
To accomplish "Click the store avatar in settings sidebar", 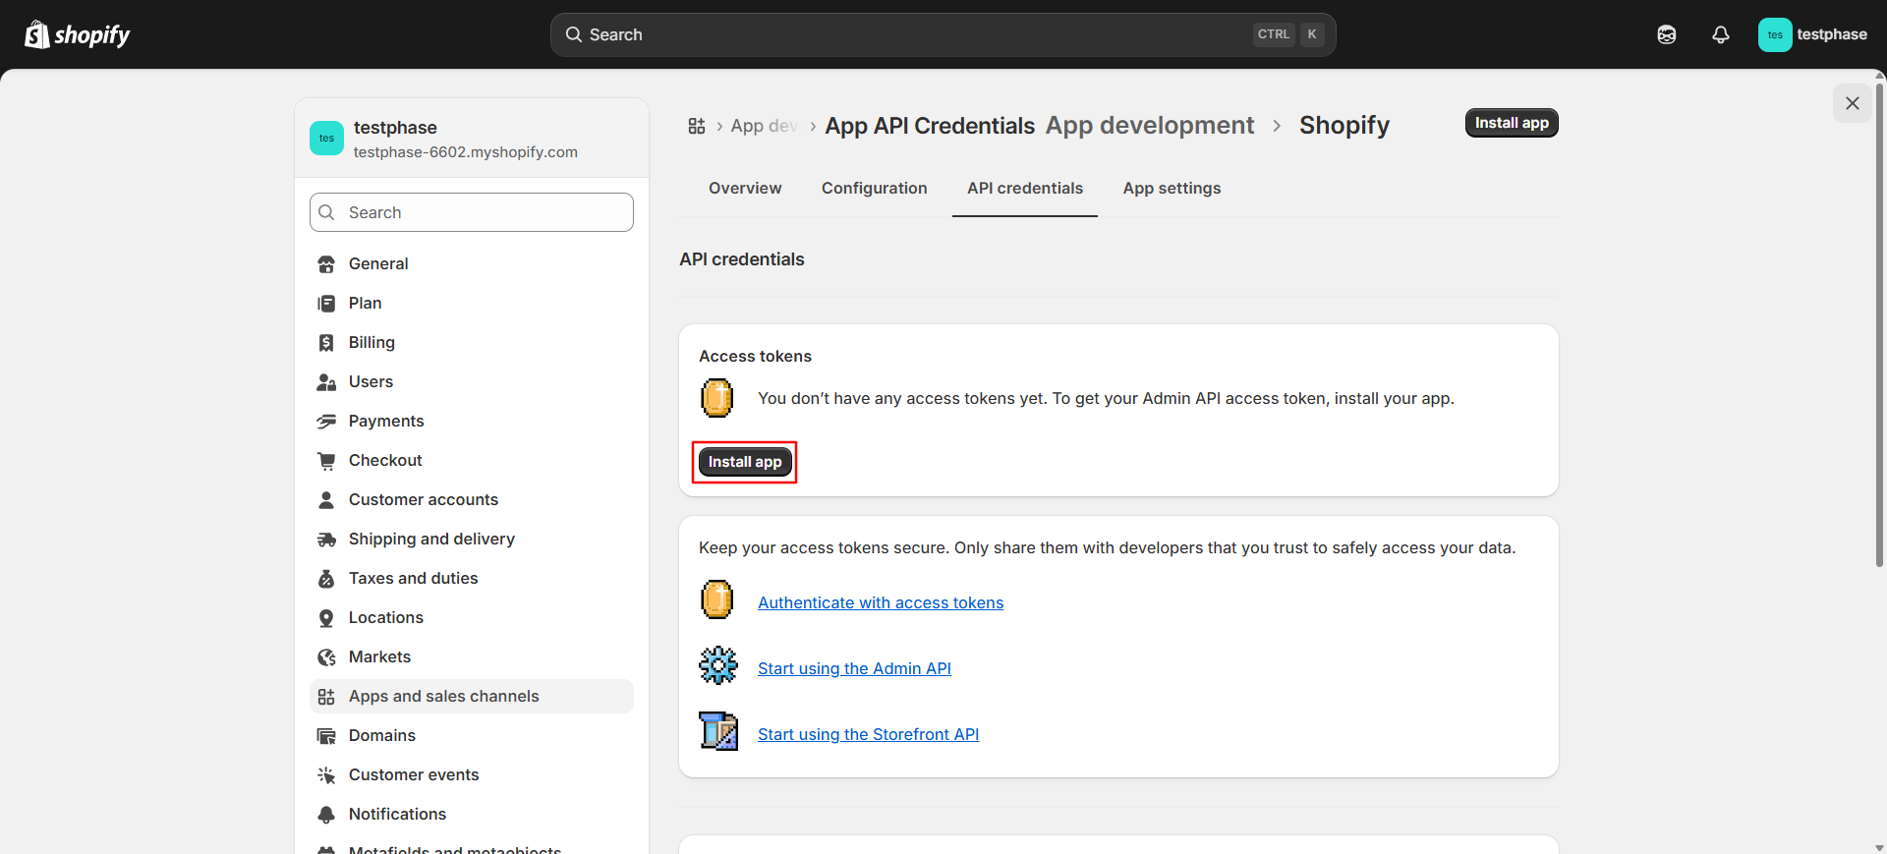I will click(326, 139).
